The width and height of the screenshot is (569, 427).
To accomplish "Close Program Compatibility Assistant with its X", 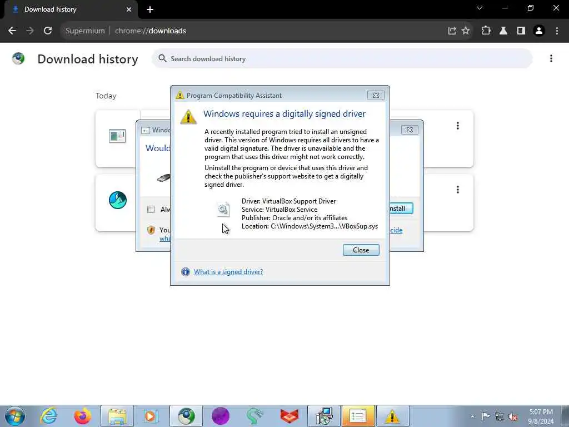I will (376, 95).
